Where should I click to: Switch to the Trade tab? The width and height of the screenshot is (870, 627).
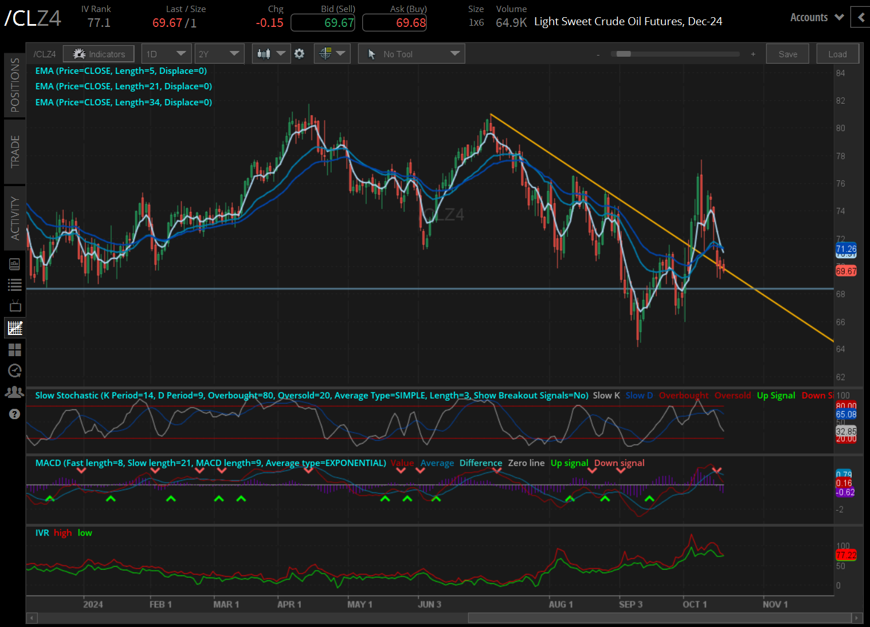15,152
